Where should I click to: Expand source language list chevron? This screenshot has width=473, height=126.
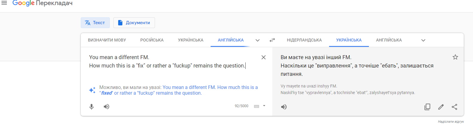click(x=258, y=40)
